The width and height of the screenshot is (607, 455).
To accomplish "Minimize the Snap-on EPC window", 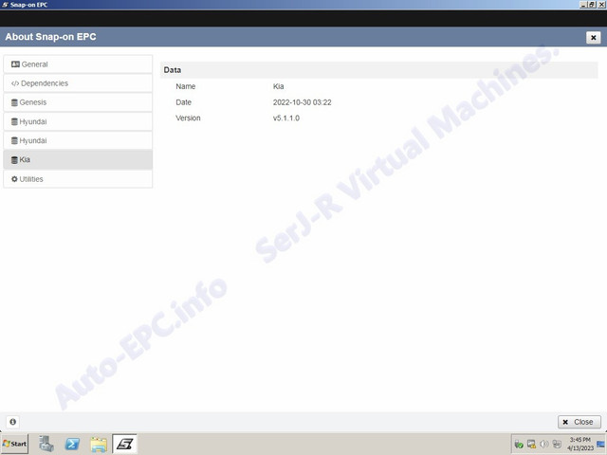I will [583, 5].
